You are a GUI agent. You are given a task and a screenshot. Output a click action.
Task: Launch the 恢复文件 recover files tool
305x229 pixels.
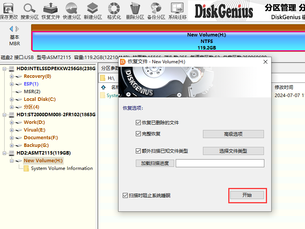tap(51, 11)
